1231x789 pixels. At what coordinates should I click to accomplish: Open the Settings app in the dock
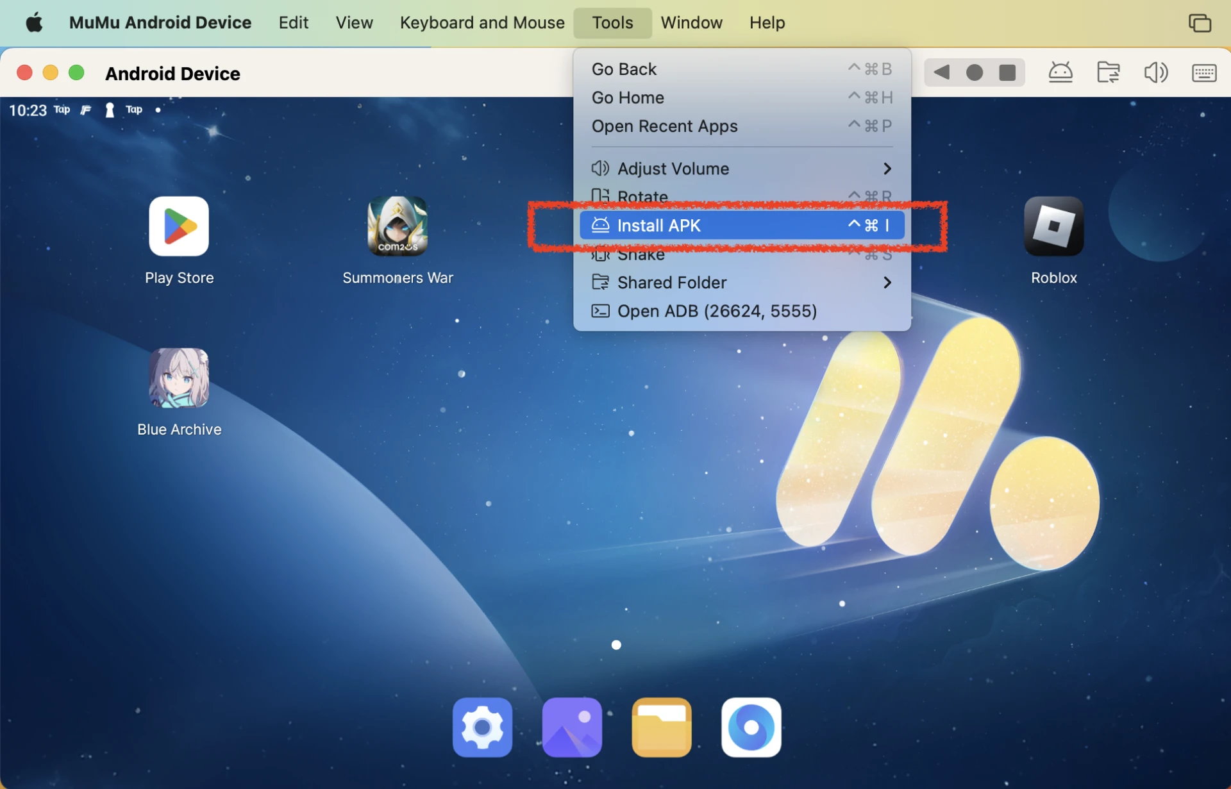pos(482,727)
